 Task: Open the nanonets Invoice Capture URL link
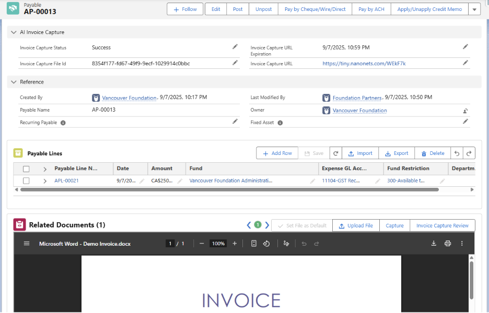click(364, 64)
